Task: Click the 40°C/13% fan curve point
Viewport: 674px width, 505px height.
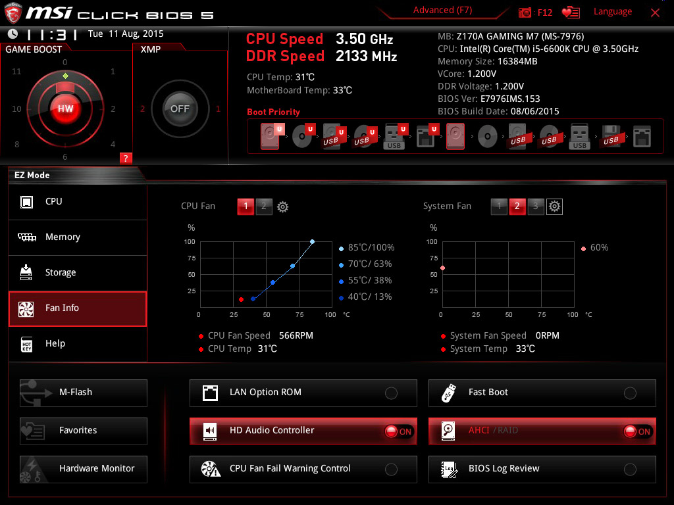Action: tap(253, 299)
